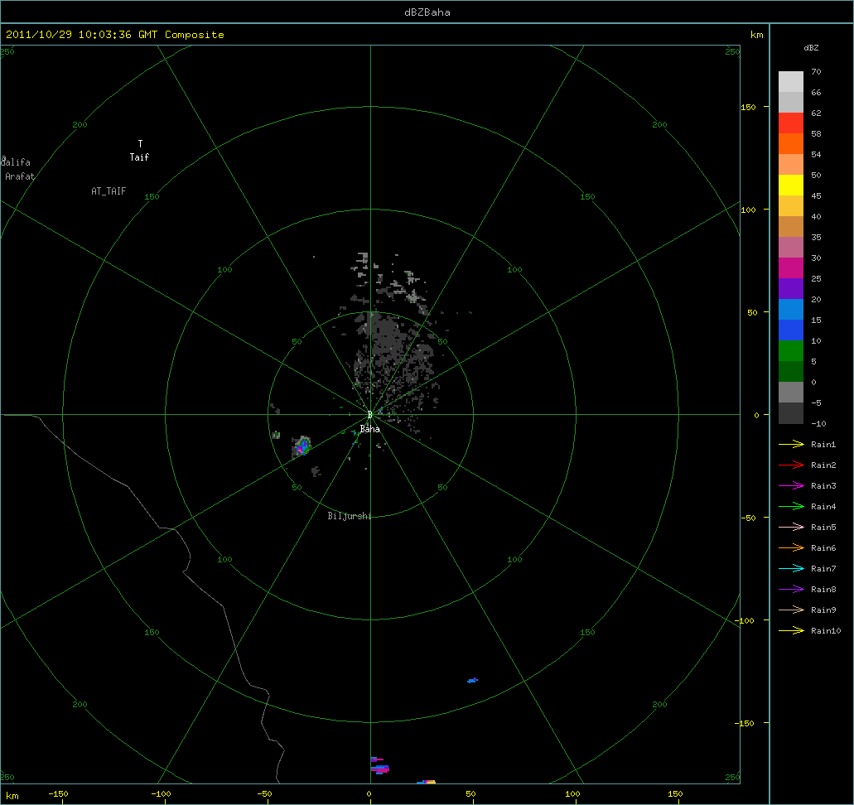Click the blue echo near the southeast 150 ring
This screenshot has height=805, width=854.
472,680
